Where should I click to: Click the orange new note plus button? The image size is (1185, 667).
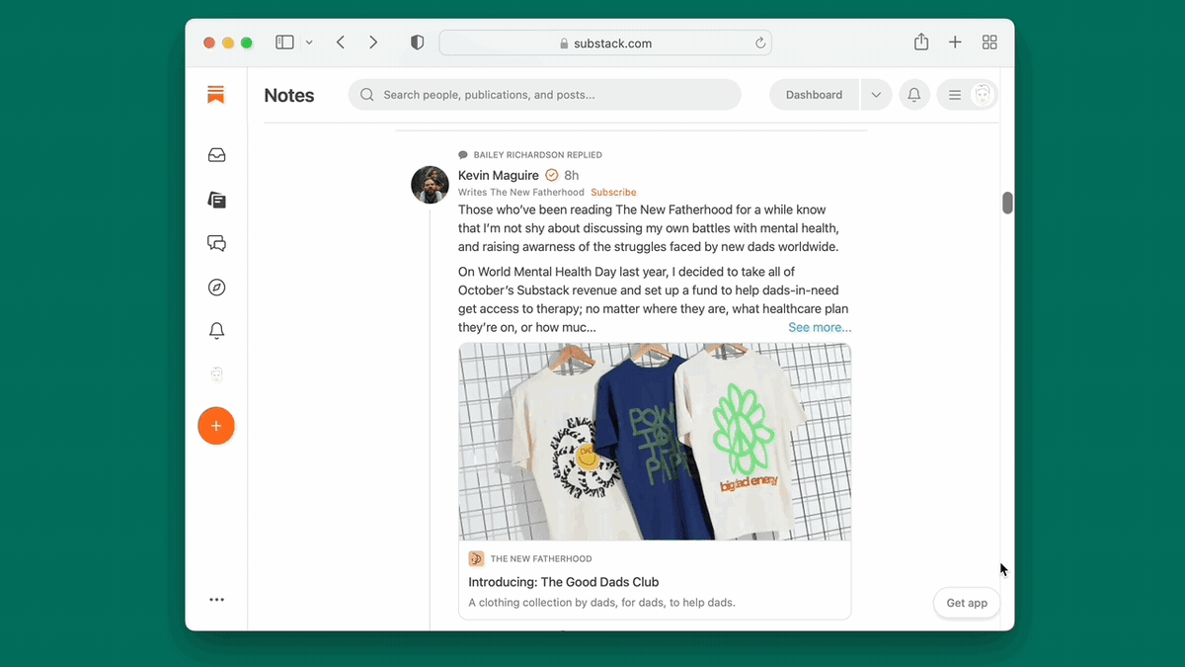point(216,426)
